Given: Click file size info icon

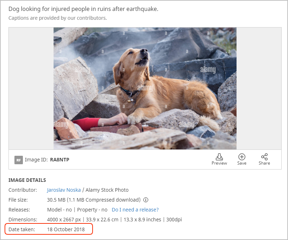Looking at the screenshot, I should point(146,200).
